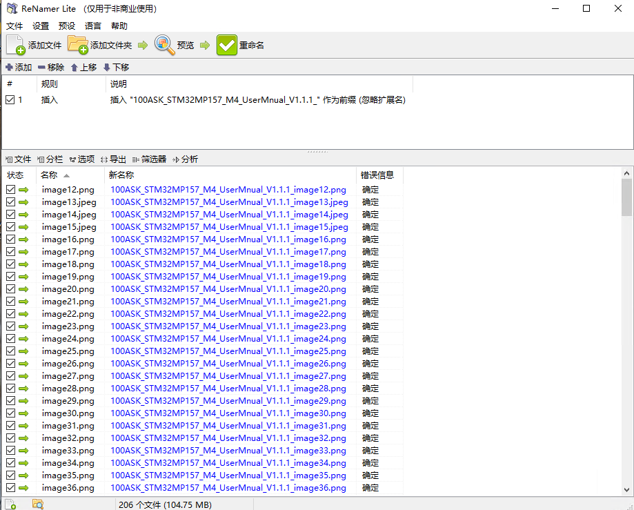Open the 预设 presets menu
This screenshot has height=510, width=634.
(x=67, y=26)
